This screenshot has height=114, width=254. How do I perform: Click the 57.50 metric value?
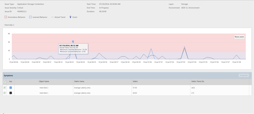coord(135,88)
